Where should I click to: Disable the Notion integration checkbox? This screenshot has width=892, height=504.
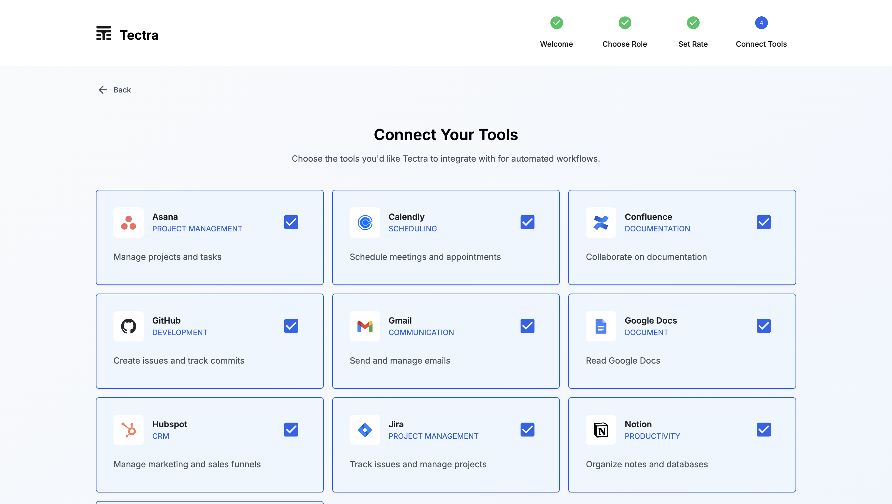tap(764, 430)
